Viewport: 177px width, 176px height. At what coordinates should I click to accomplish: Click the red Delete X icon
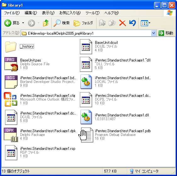click(x=123, y=23)
